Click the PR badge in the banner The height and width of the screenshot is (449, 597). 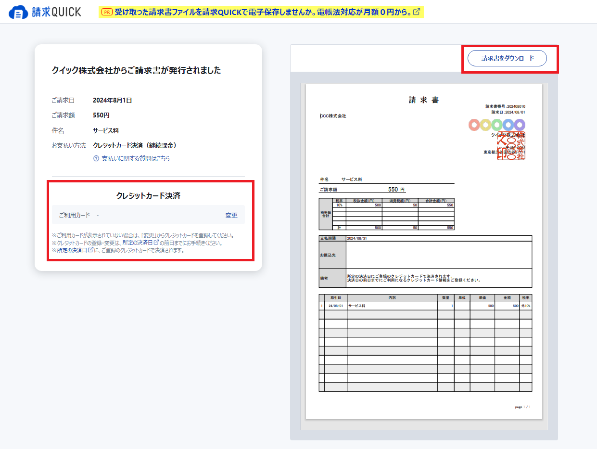107,12
